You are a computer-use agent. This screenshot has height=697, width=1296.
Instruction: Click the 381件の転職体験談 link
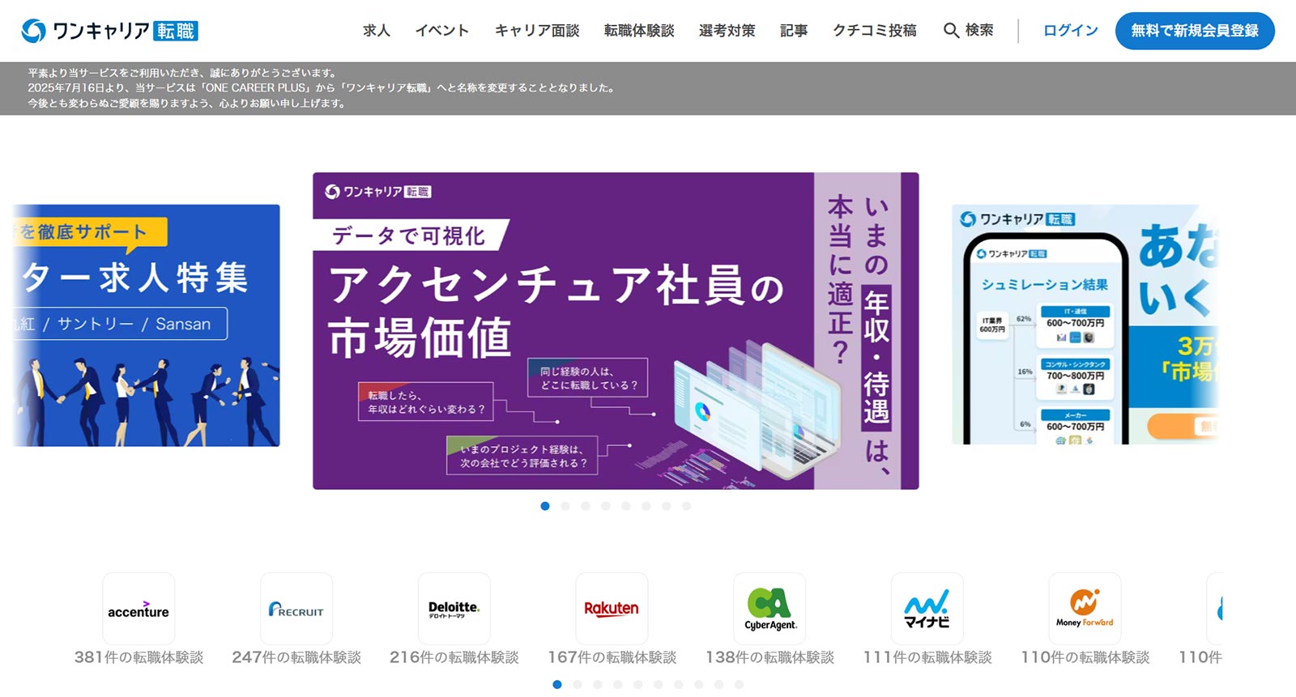tap(139, 657)
